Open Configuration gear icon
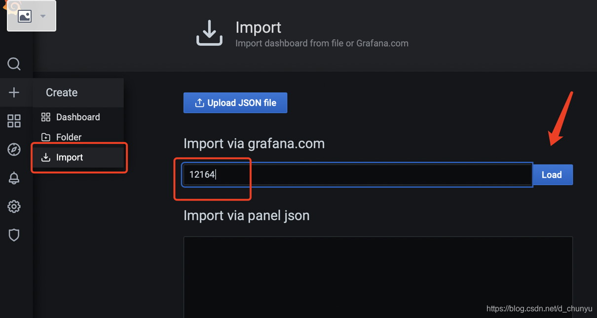The height and width of the screenshot is (318, 597). 14,206
